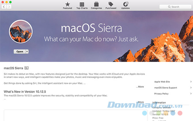The image size is (193, 121).
Task: Switch to Top Charts section
Action: pyautogui.click(x=82, y=6)
